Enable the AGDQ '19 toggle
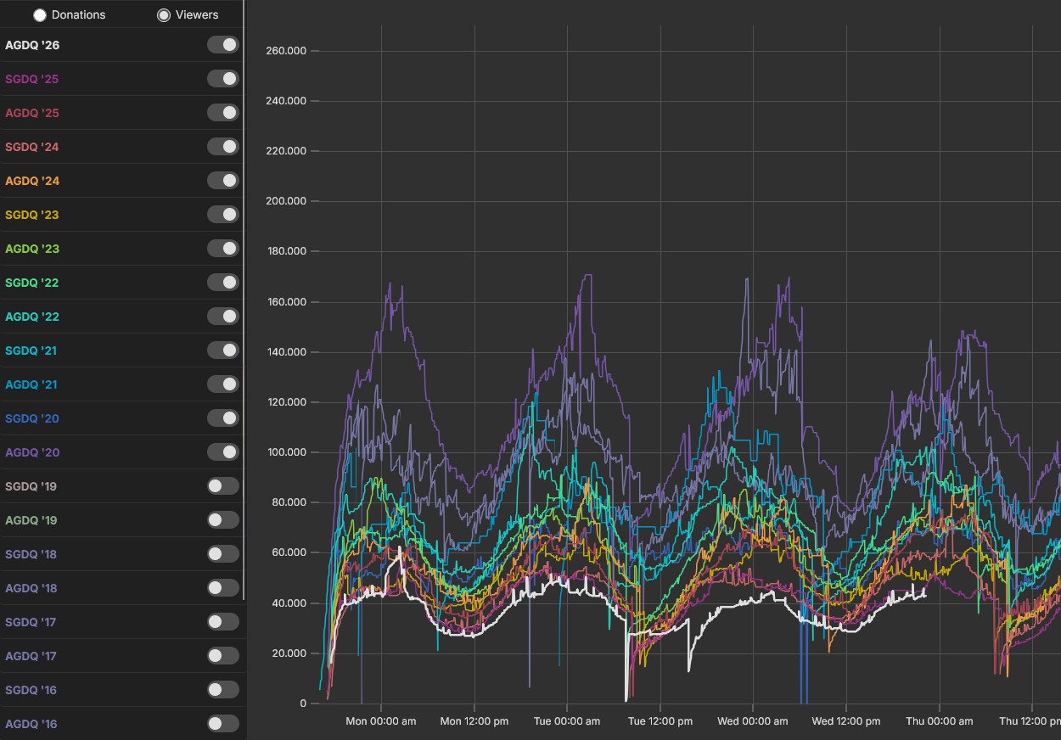This screenshot has height=740, width=1061. tap(223, 520)
